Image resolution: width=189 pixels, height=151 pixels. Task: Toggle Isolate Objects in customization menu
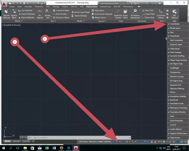click(178, 129)
